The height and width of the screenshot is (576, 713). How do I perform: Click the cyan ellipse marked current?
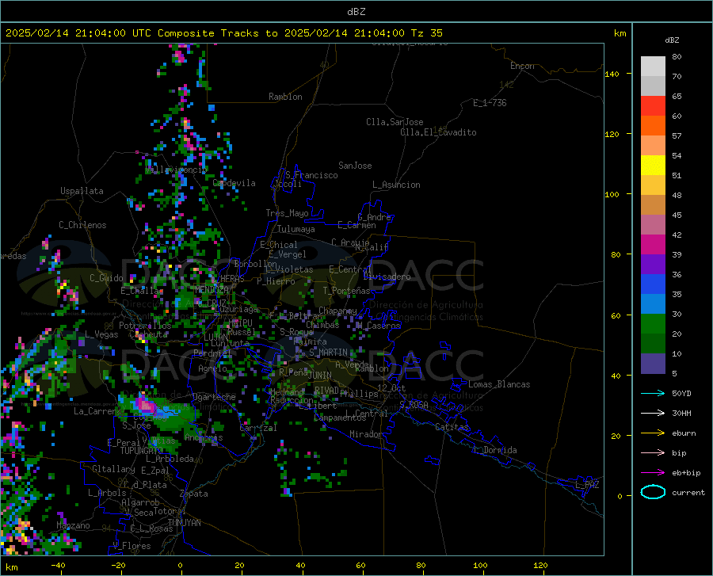(653, 492)
